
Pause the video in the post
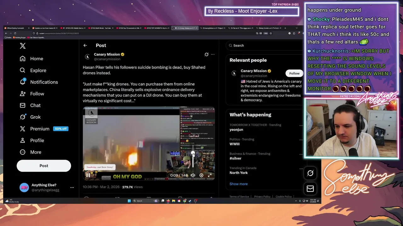pyautogui.click(x=88, y=175)
